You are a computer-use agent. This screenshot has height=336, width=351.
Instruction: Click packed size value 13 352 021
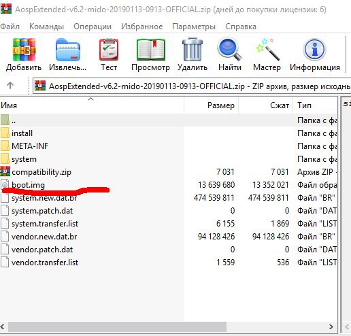point(271,185)
